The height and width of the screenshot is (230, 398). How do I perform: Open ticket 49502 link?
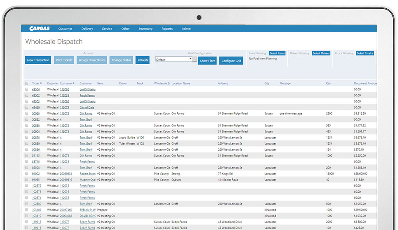pyautogui.click(x=36, y=96)
